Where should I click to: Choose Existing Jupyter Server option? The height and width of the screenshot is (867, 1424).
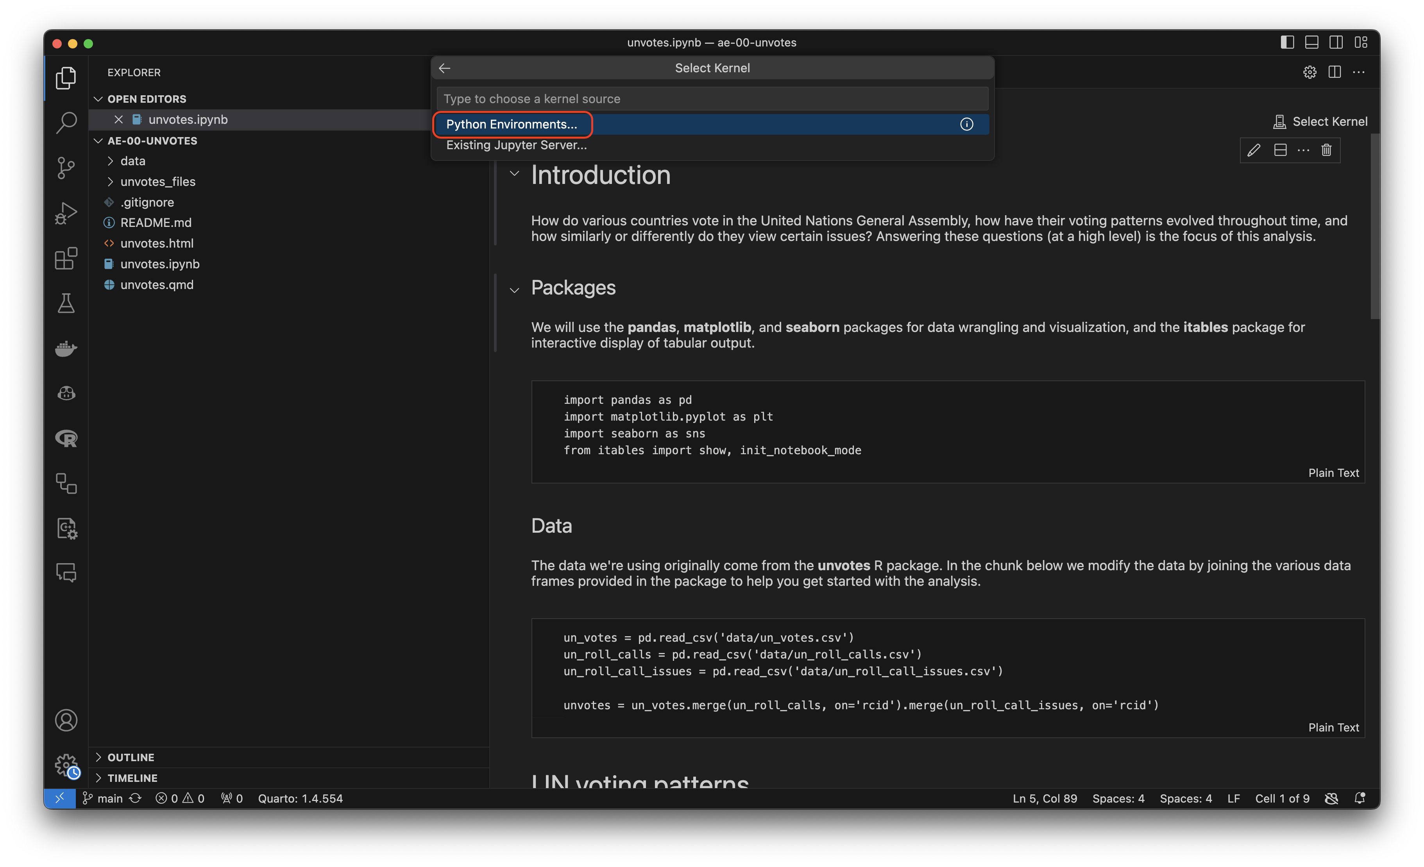(516, 145)
